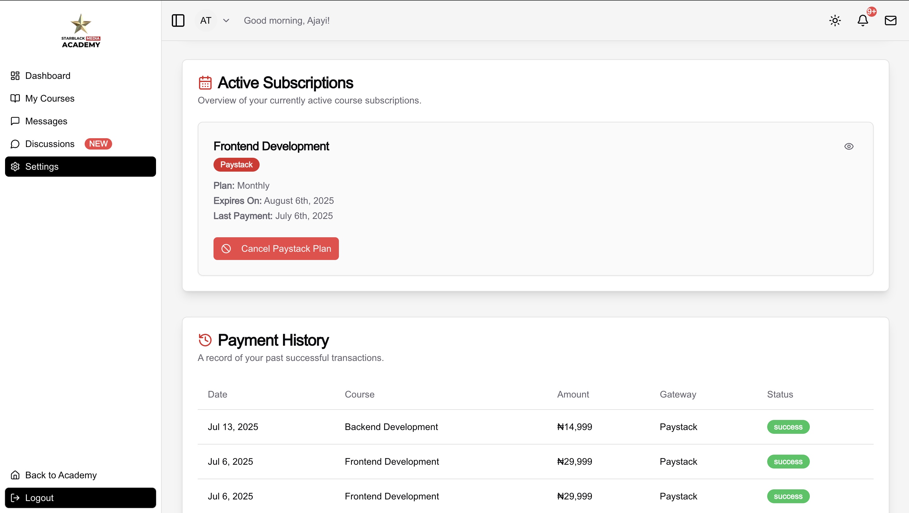Image resolution: width=909 pixels, height=513 pixels.
Task: Open the Gateway column header
Action: (677, 394)
